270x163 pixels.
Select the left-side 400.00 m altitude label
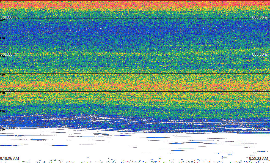tap(9, 91)
